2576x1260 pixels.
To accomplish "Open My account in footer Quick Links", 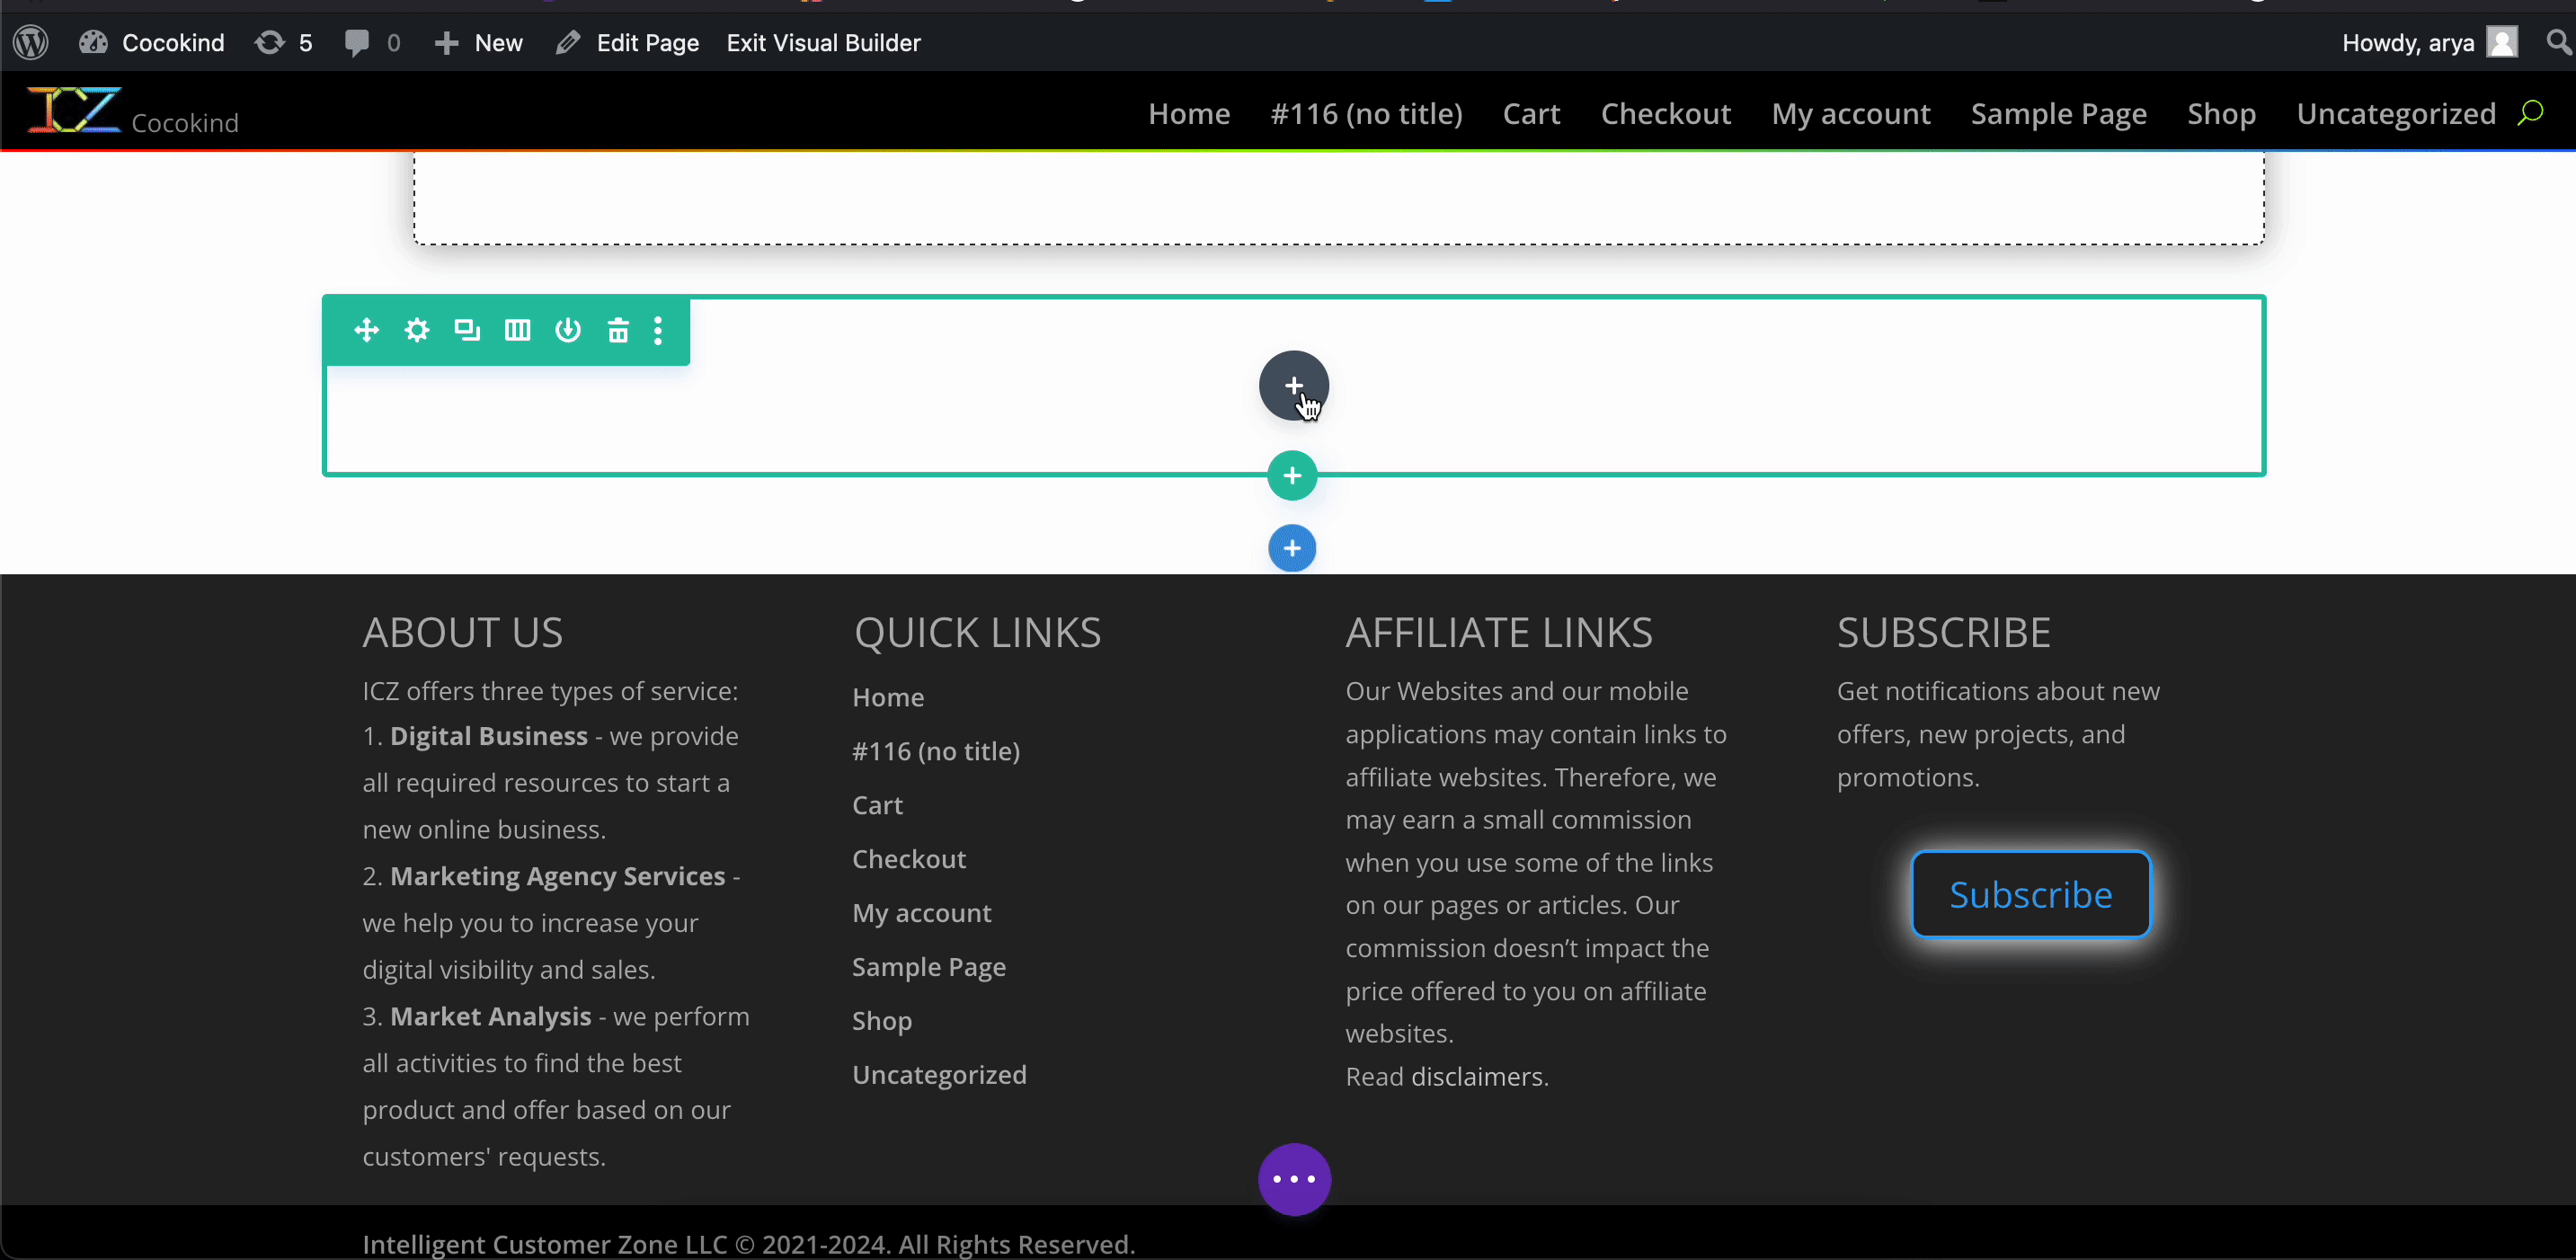I will [x=922, y=913].
